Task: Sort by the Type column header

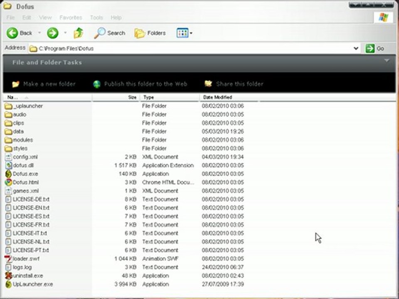Action: (x=170, y=97)
